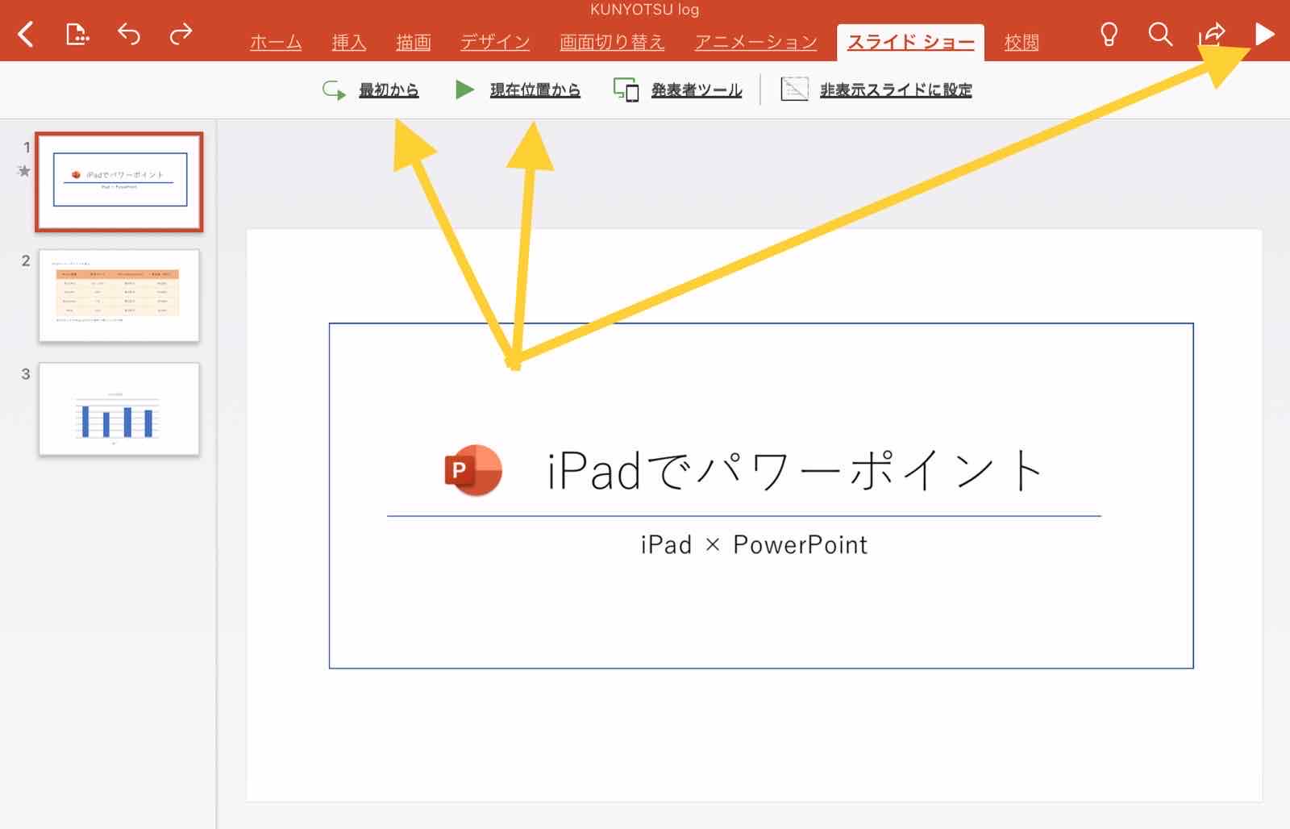
Task: Tap the back chevron to exit presentation
Action: pos(26,34)
